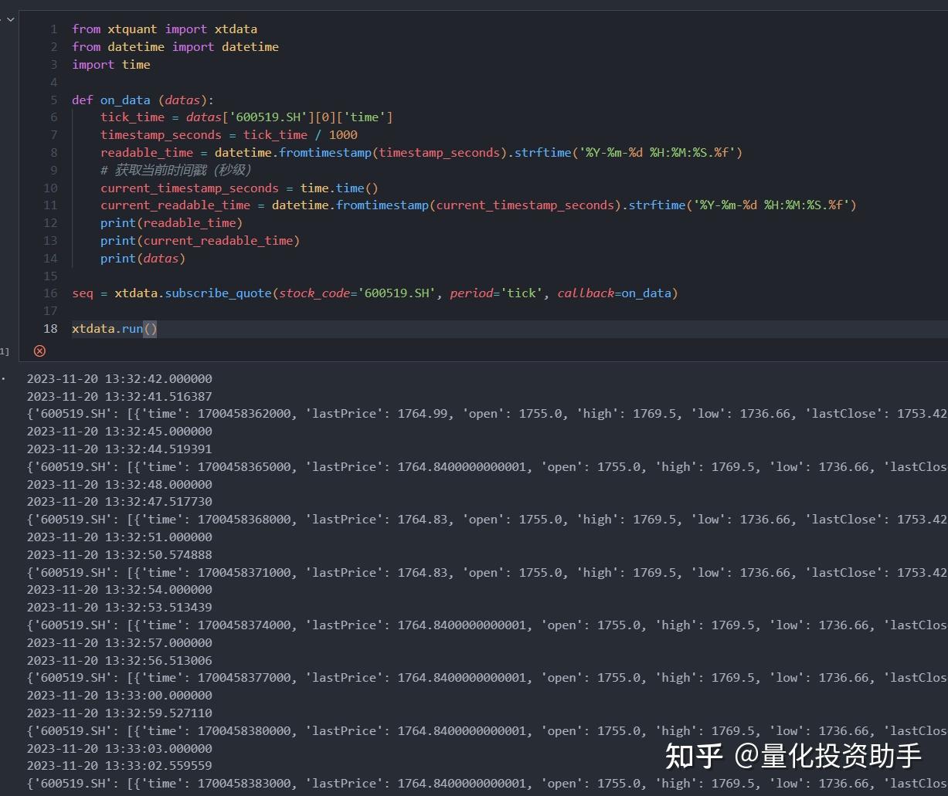Click the cell execution count label
Viewport: 948px width, 796px height.
[4, 352]
